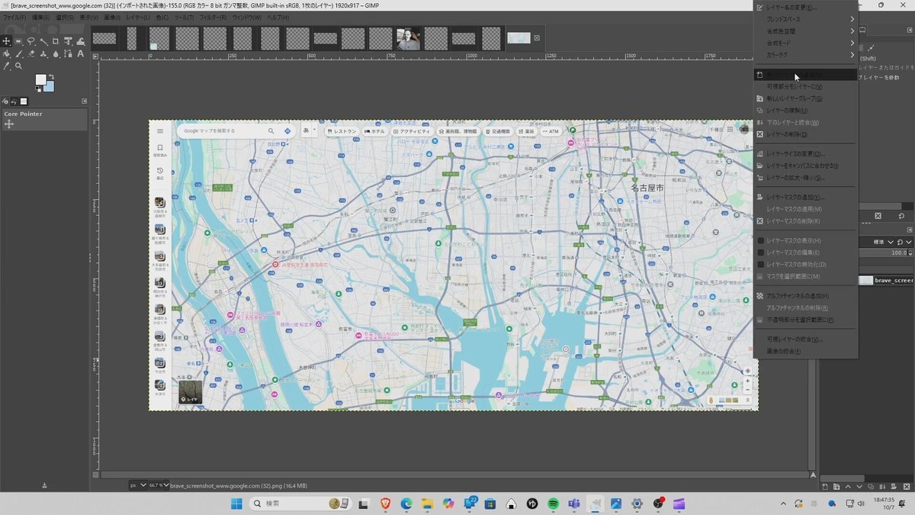Choose レイヤーの削除(D) in context menu
Viewport: 915px width, 515px height.
coord(805,134)
